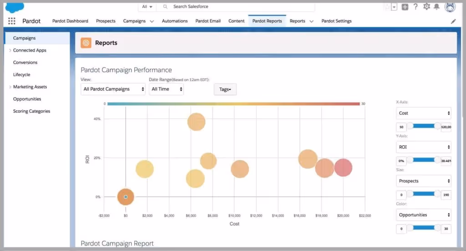Click the Cost minimum $0 field
The width and height of the screenshot is (466, 251).
tap(401, 127)
